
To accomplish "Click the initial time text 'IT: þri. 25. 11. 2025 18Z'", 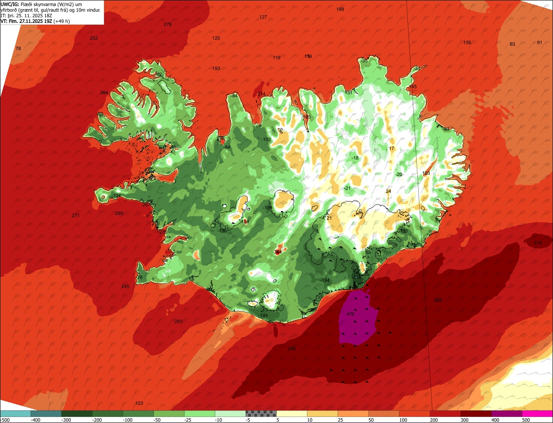I will pyautogui.click(x=27, y=16).
